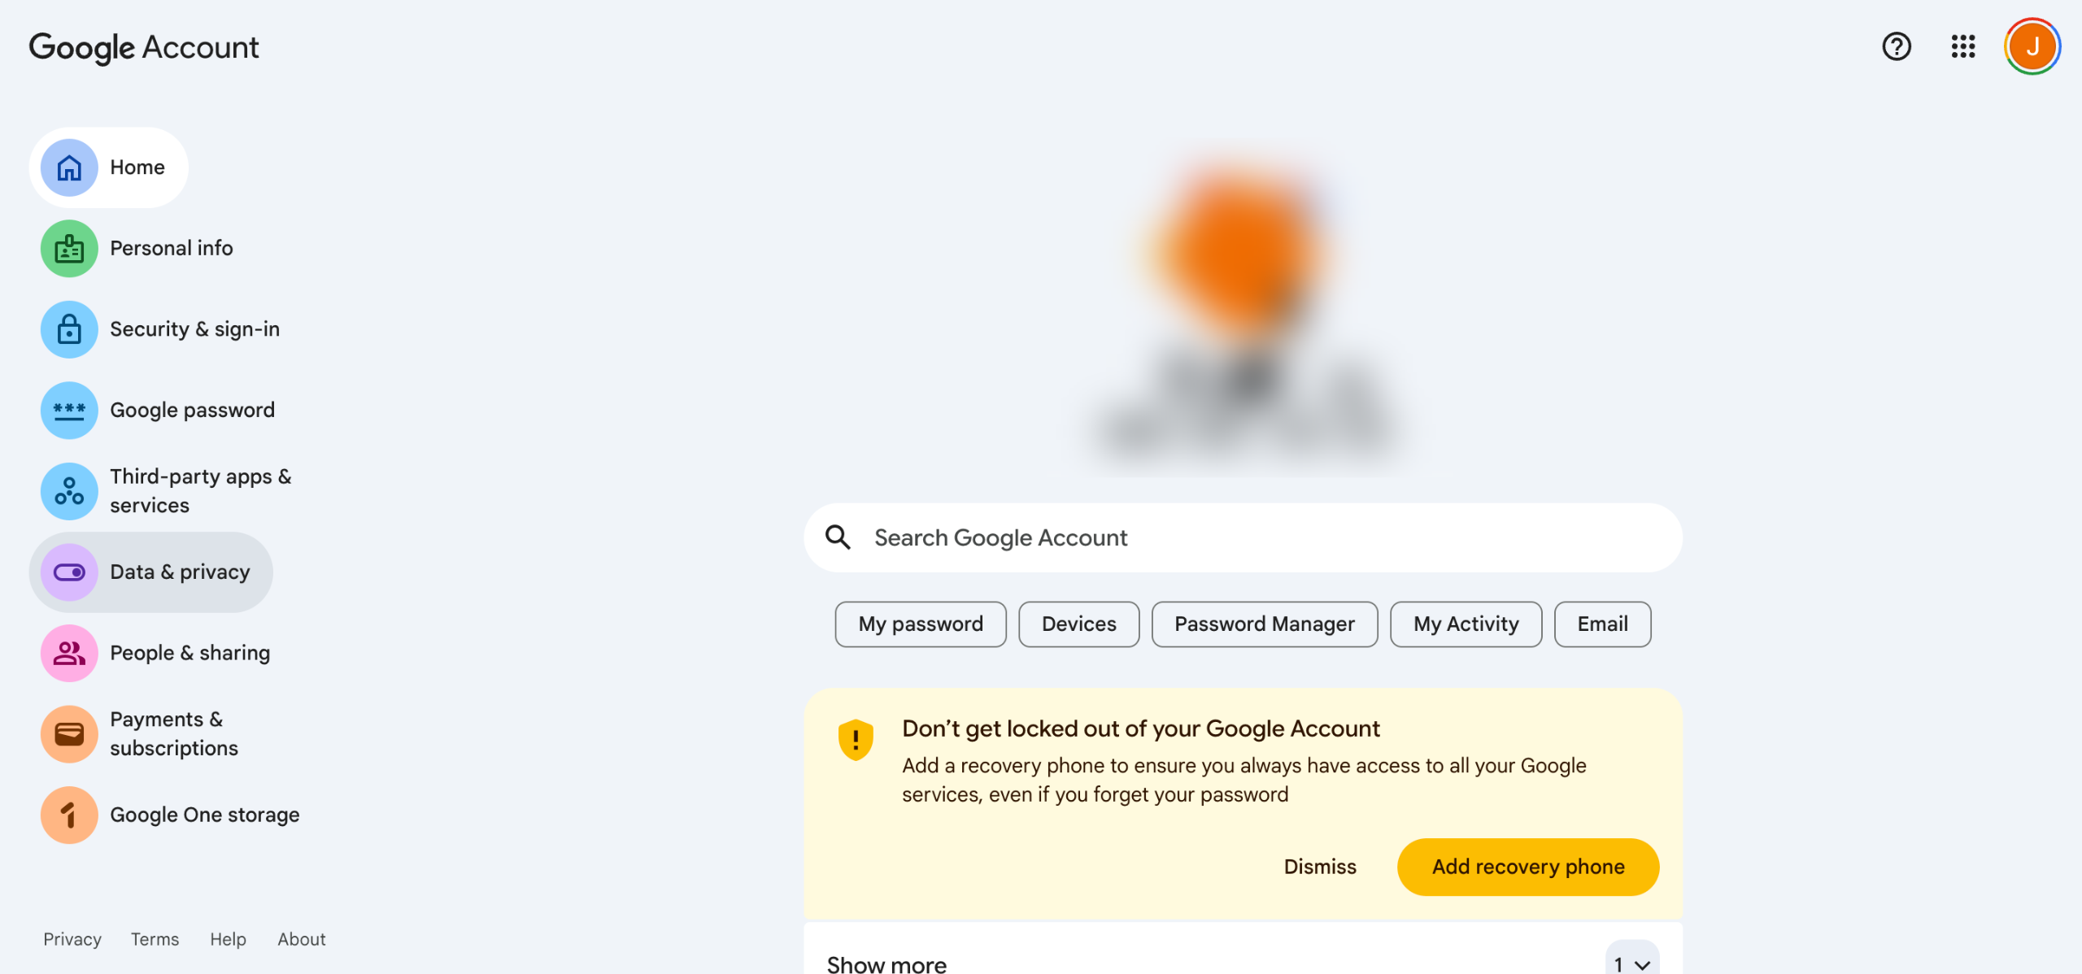This screenshot has height=974, width=2082.
Task: Click the account avatar in the header
Action: coord(2032,47)
